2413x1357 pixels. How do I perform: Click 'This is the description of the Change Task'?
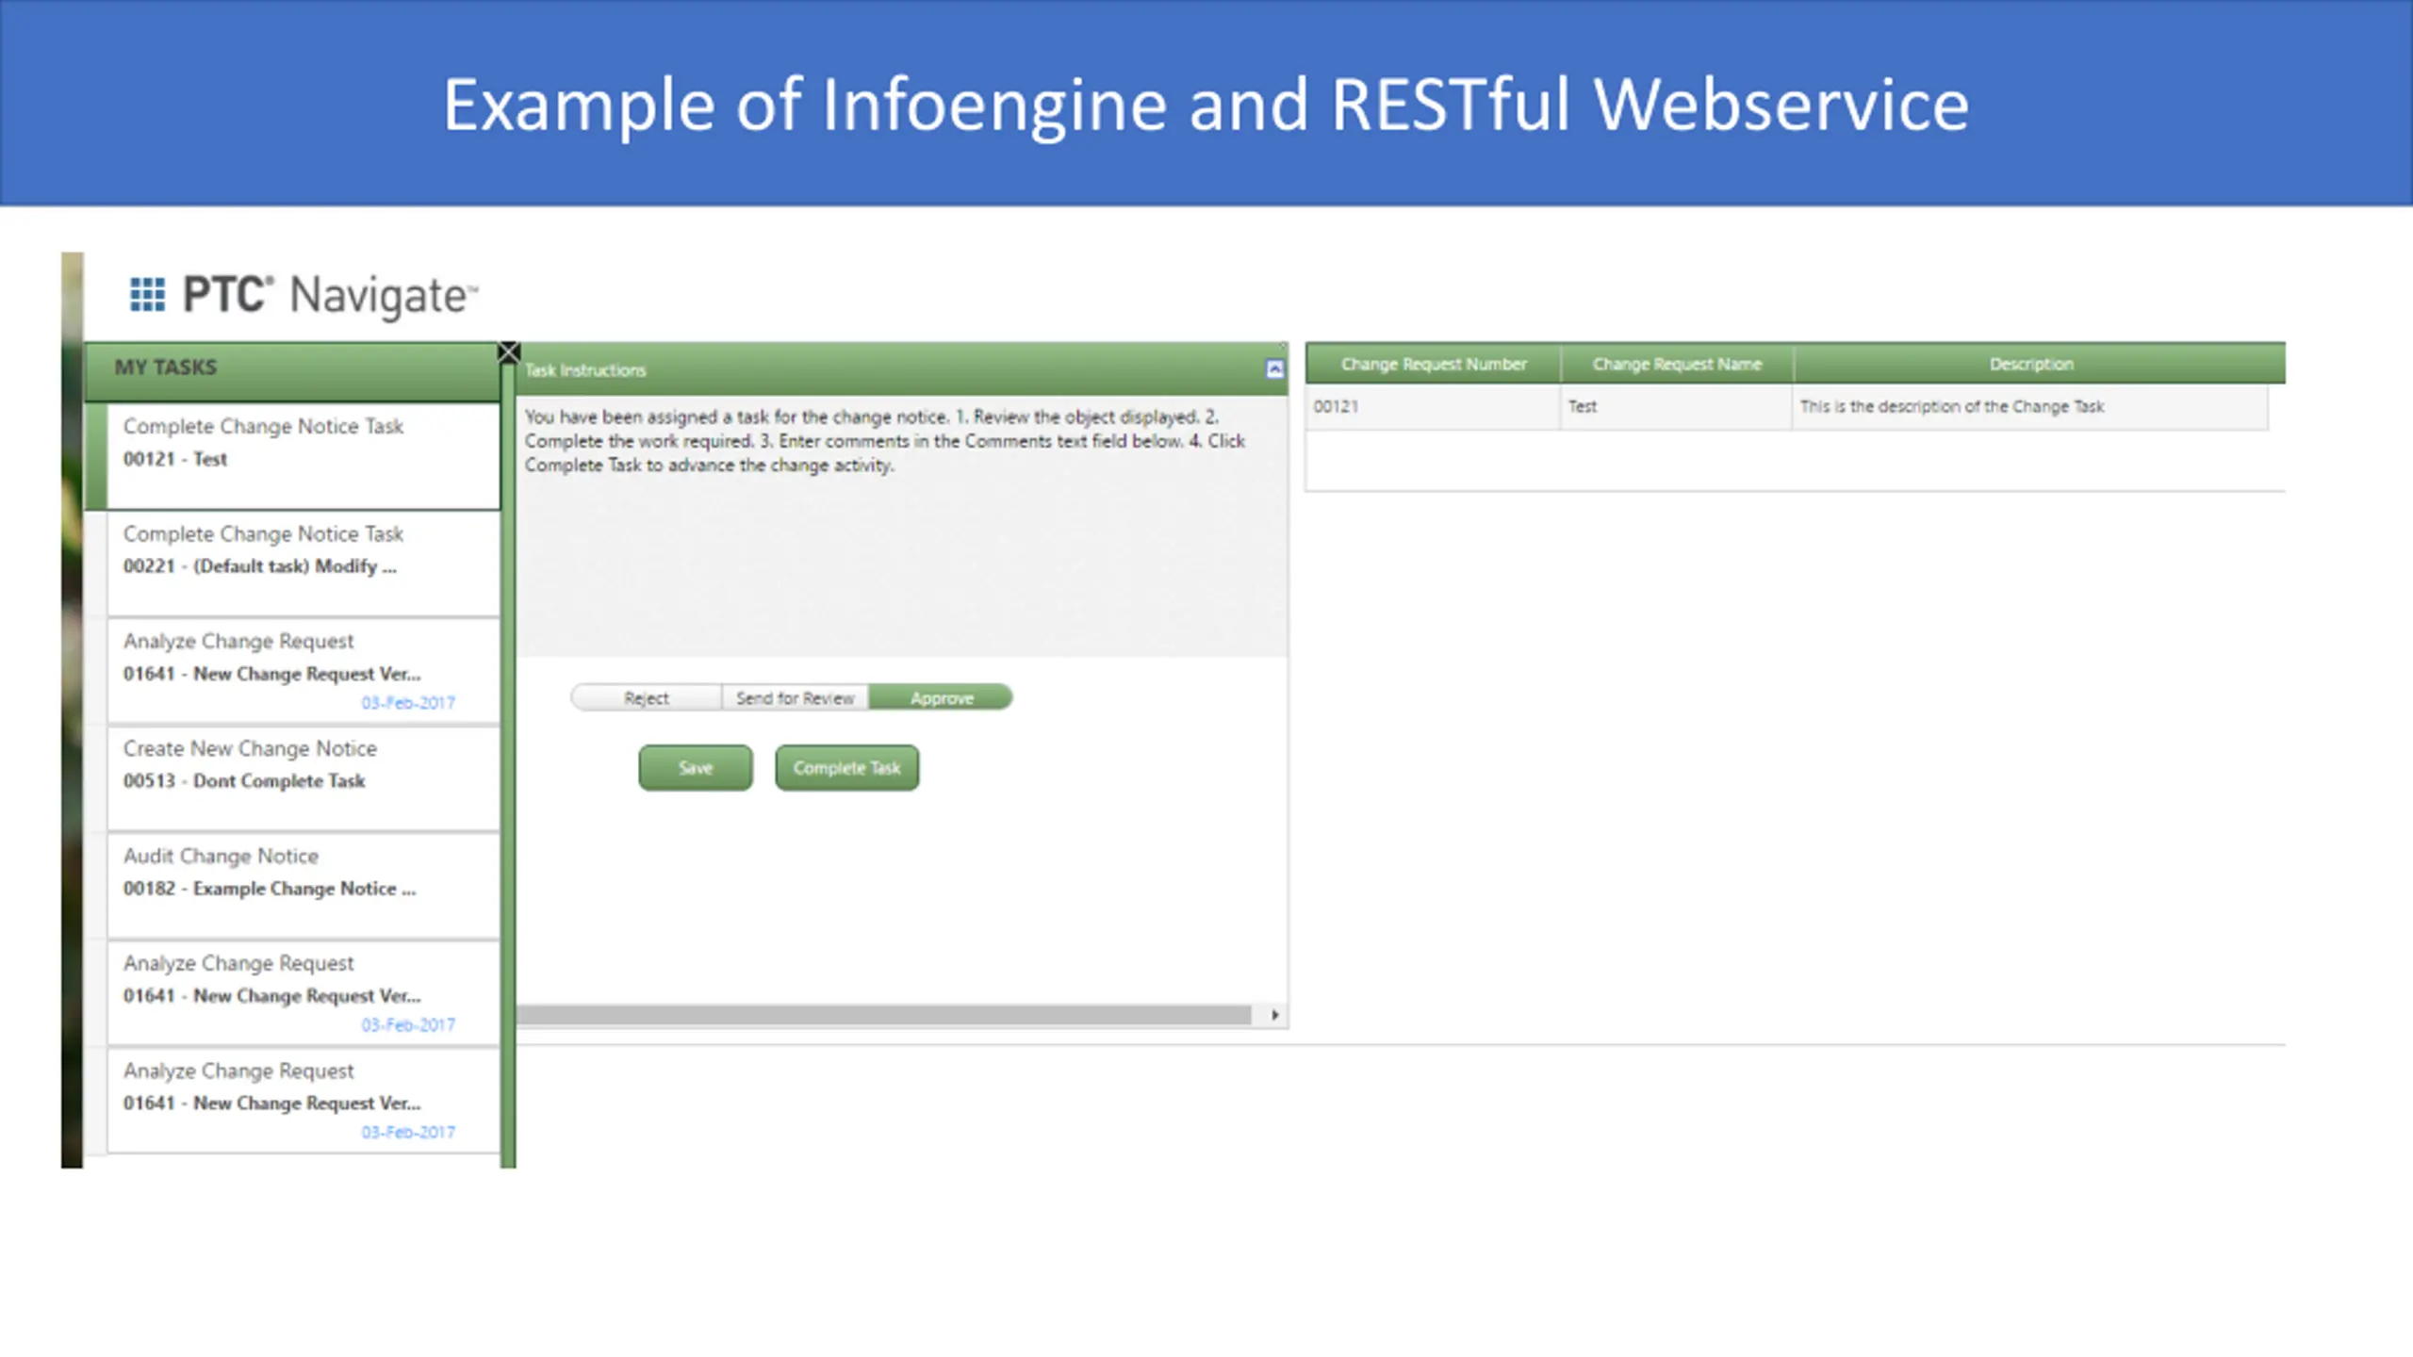pos(1951,407)
